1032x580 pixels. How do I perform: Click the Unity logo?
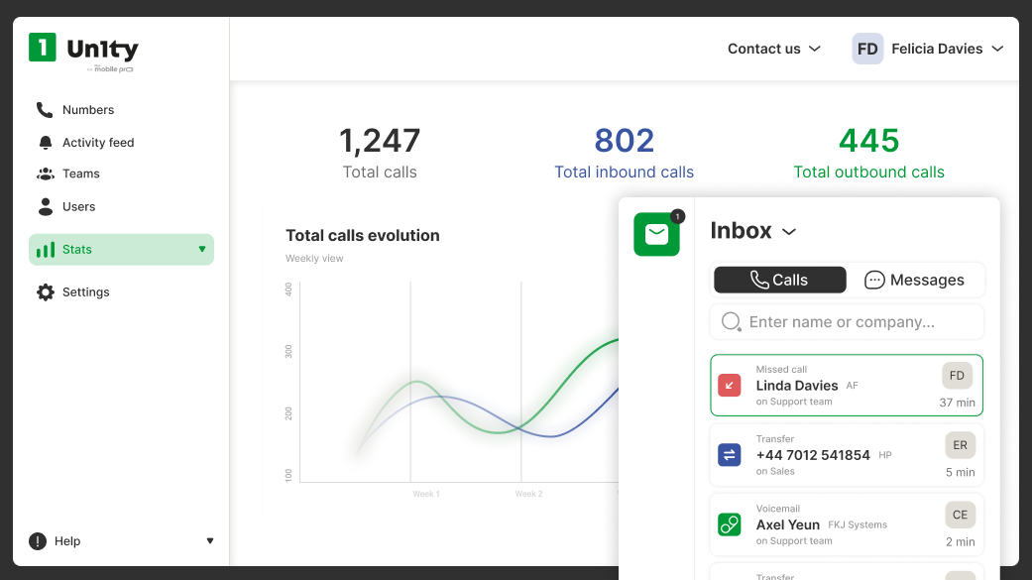point(83,52)
